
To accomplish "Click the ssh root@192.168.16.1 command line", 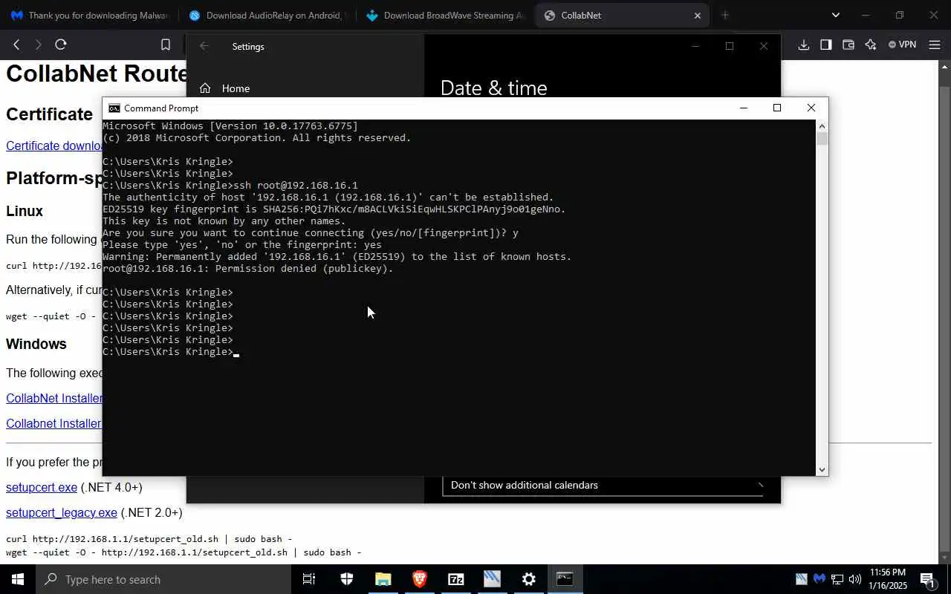I will coord(230,186).
